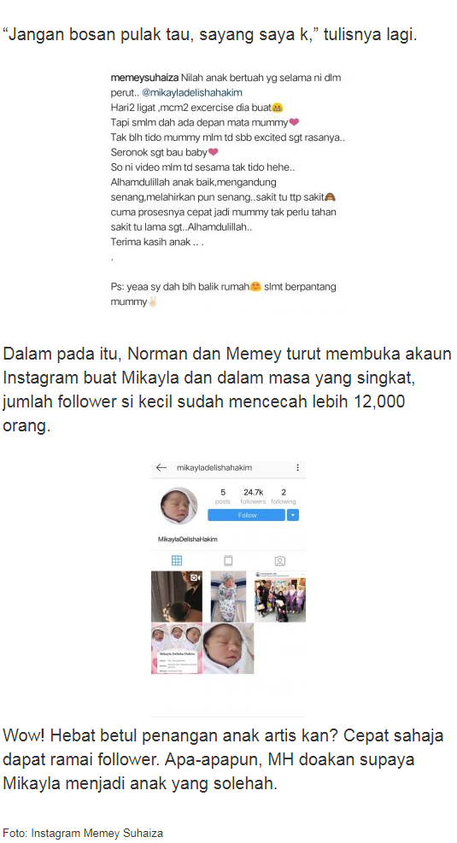Open the pink birth announcement collage post
The width and height of the screenshot is (457, 843).
coord(177,648)
